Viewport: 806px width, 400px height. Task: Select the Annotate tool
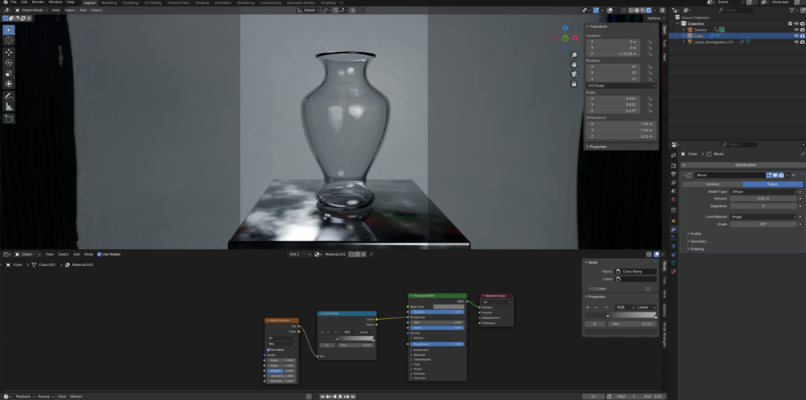point(9,96)
